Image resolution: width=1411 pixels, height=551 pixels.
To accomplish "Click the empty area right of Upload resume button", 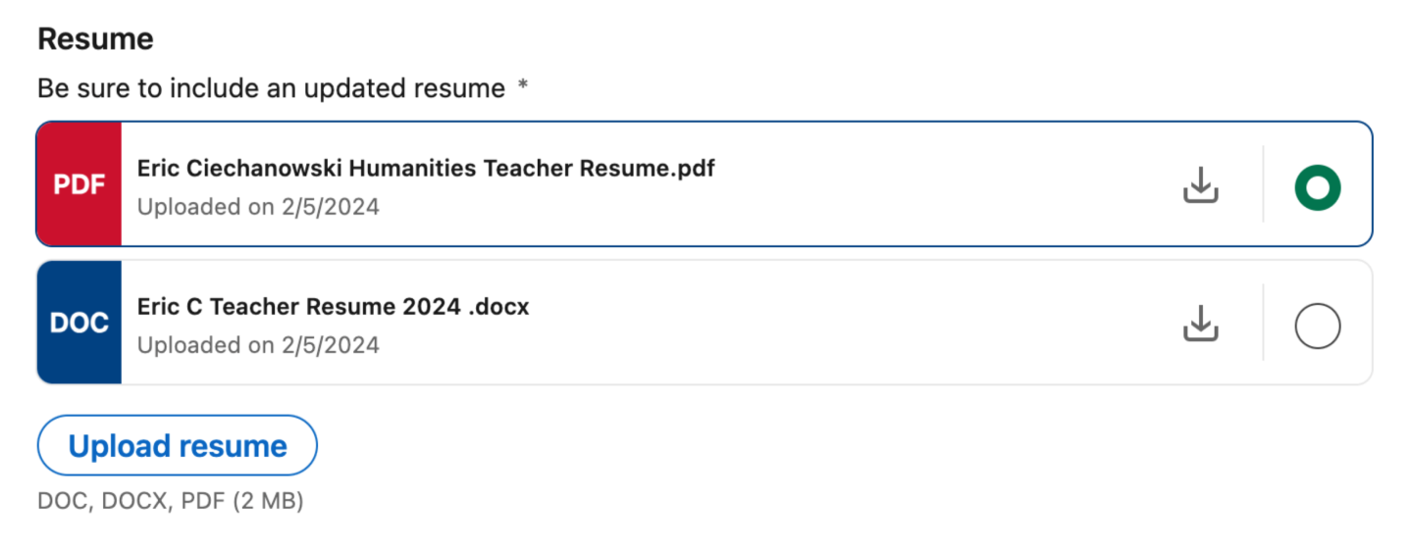I will (785, 446).
